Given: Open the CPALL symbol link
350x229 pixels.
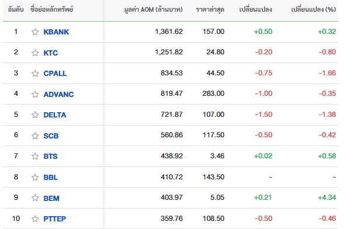Looking at the screenshot, I should click(x=55, y=74).
